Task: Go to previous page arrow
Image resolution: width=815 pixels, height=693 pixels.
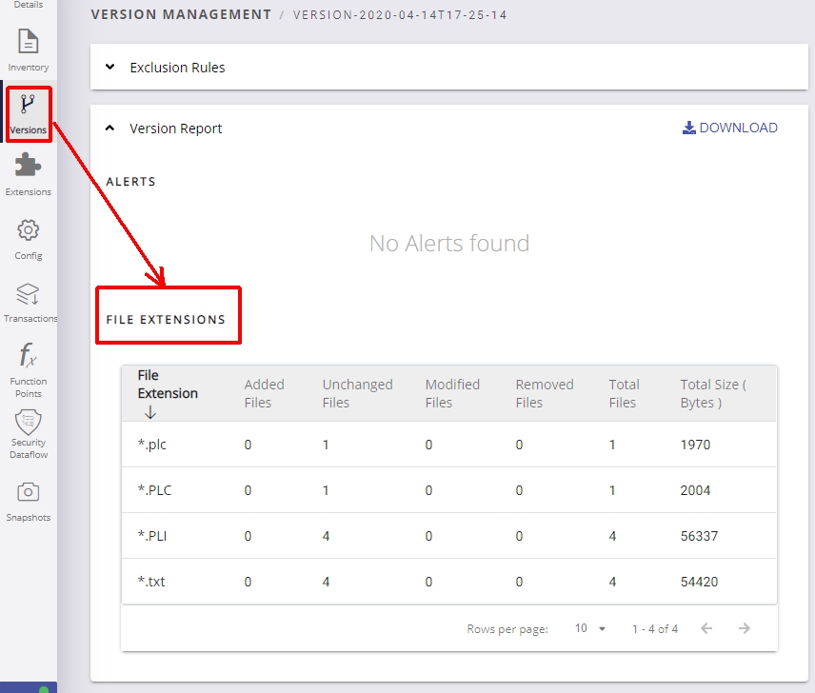Action: (x=706, y=628)
